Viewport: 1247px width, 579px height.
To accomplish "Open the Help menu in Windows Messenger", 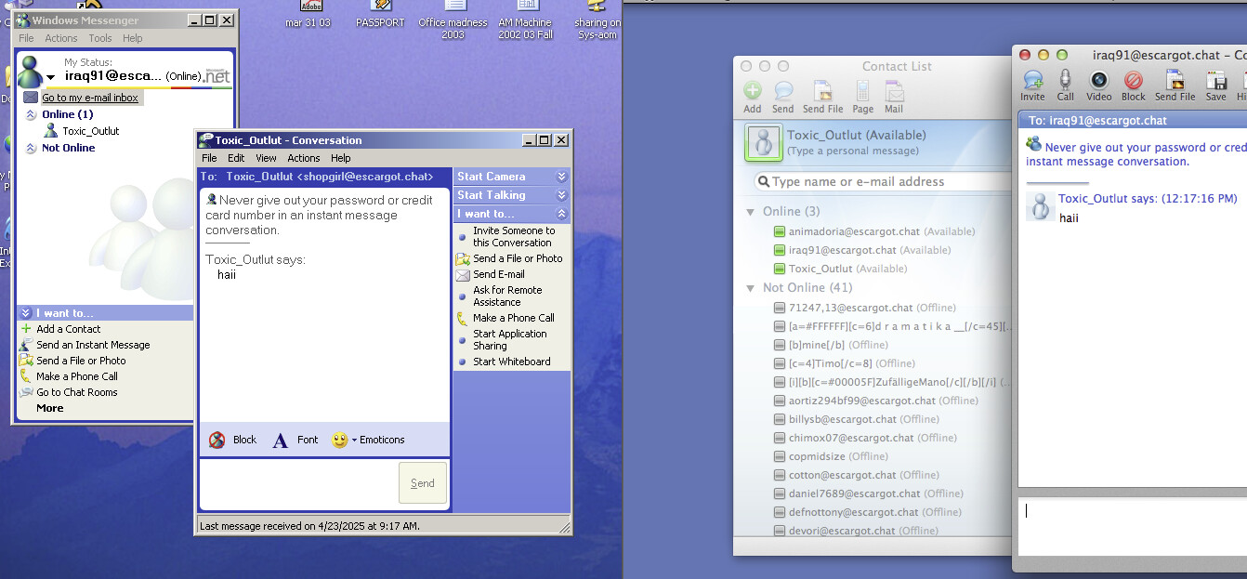I will [x=133, y=38].
